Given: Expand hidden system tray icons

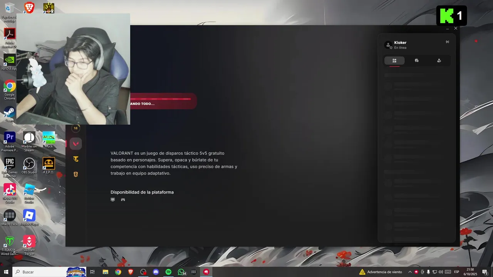Looking at the screenshot, I should point(410,272).
